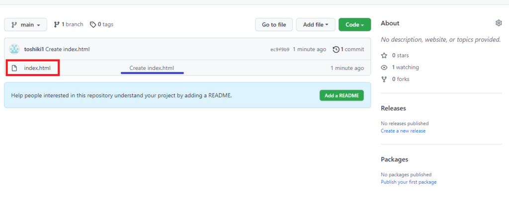Viewport: 509px width, 200px height.
Task: Click the tag icon next to 0 tags
Action: pos(93,24)
